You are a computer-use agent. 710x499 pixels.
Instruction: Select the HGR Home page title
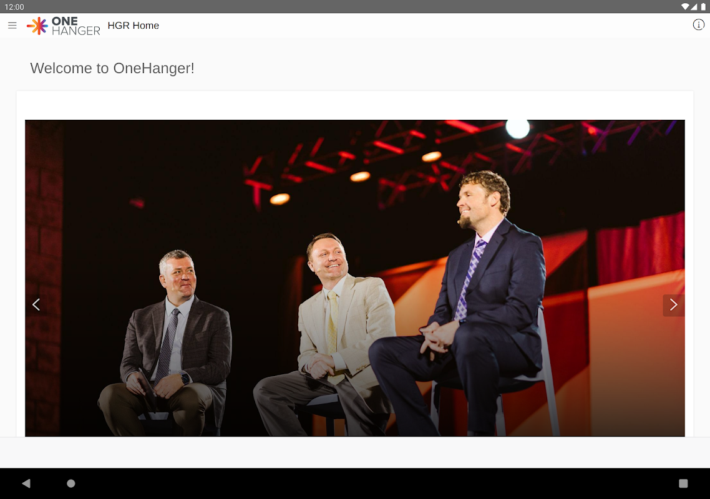click(133, 26)
